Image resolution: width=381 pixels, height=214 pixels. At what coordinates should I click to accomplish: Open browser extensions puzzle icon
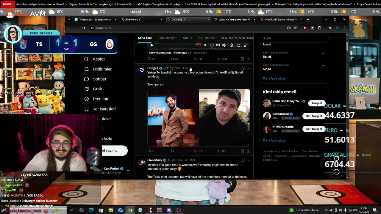point(319,28)
